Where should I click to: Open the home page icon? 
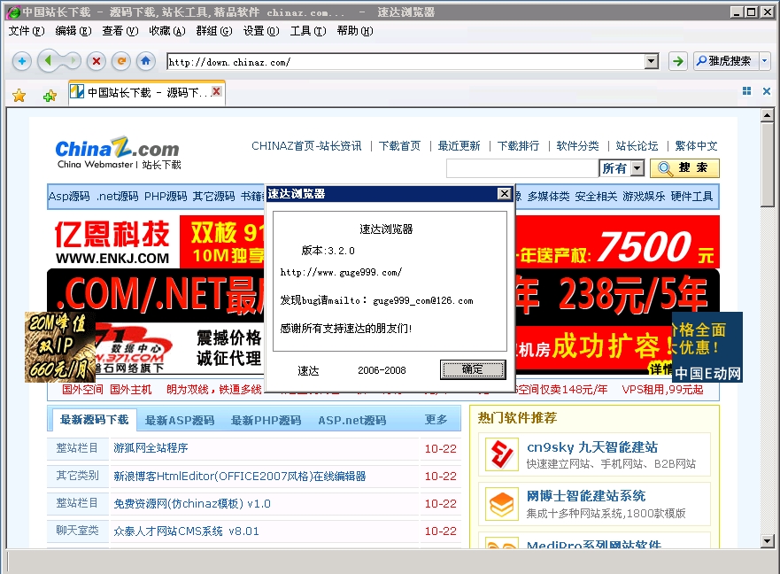tap(145, 61)
